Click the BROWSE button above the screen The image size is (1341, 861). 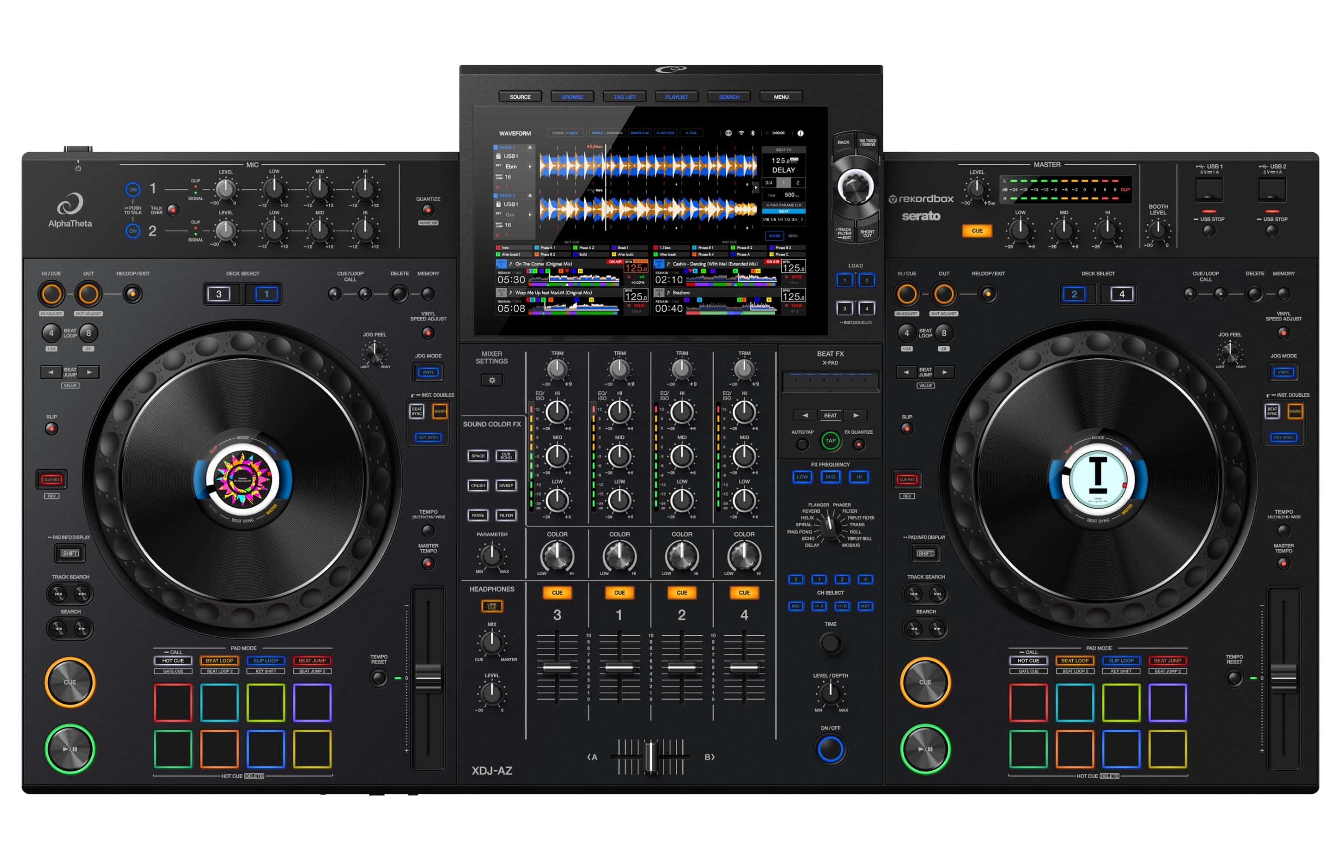tap(572, 97)
